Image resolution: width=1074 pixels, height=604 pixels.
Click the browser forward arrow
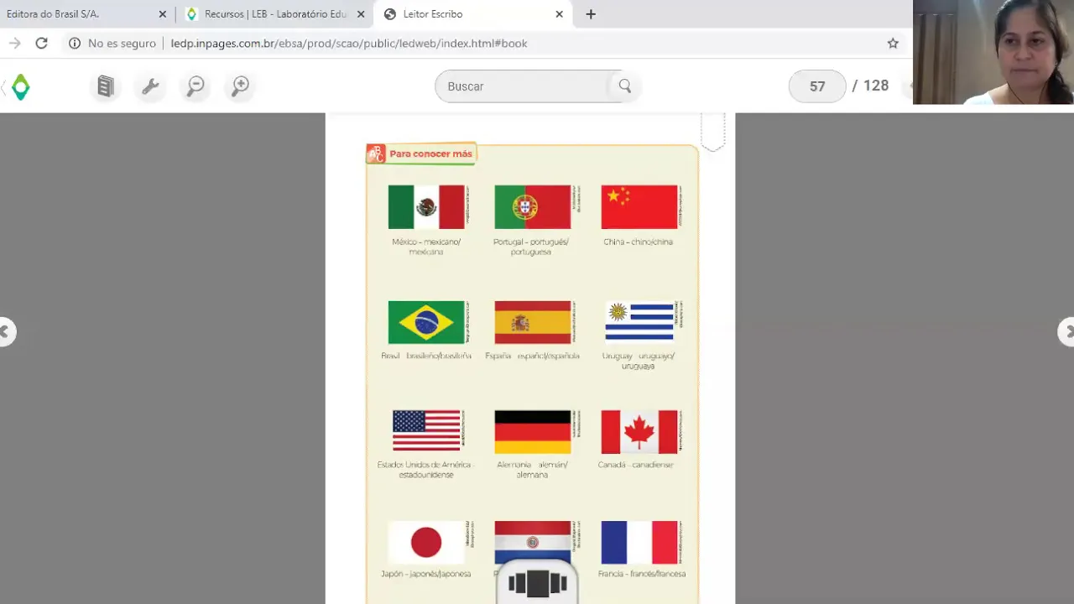[x=14, y=43]
